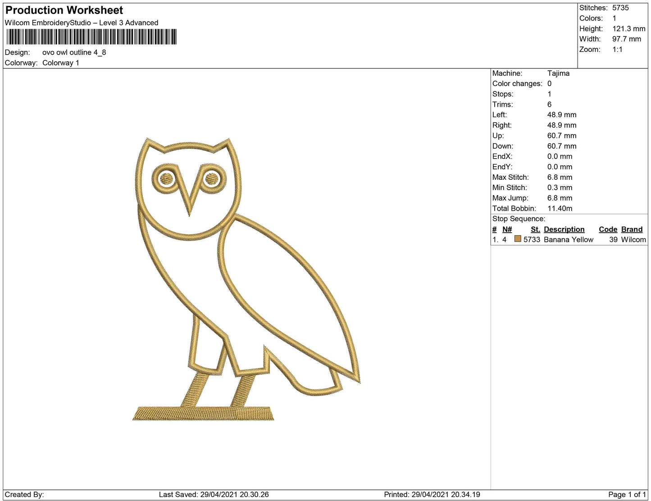Image resolution: width=651 pixels, height=501 pixels.
Task: Click the "Brand" column header
Action: click(x=632, y=229)
